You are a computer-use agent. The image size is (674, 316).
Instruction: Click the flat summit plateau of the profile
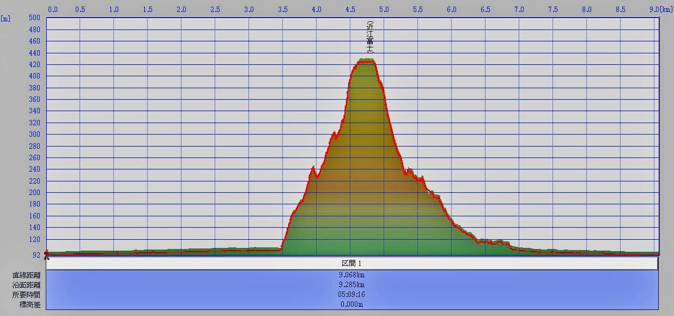365,61
